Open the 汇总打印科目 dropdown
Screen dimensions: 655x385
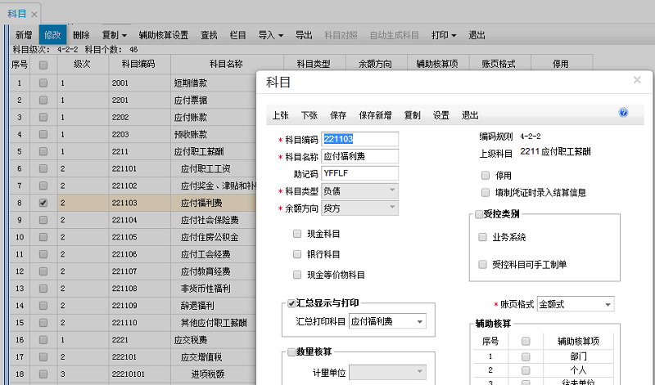387,321
